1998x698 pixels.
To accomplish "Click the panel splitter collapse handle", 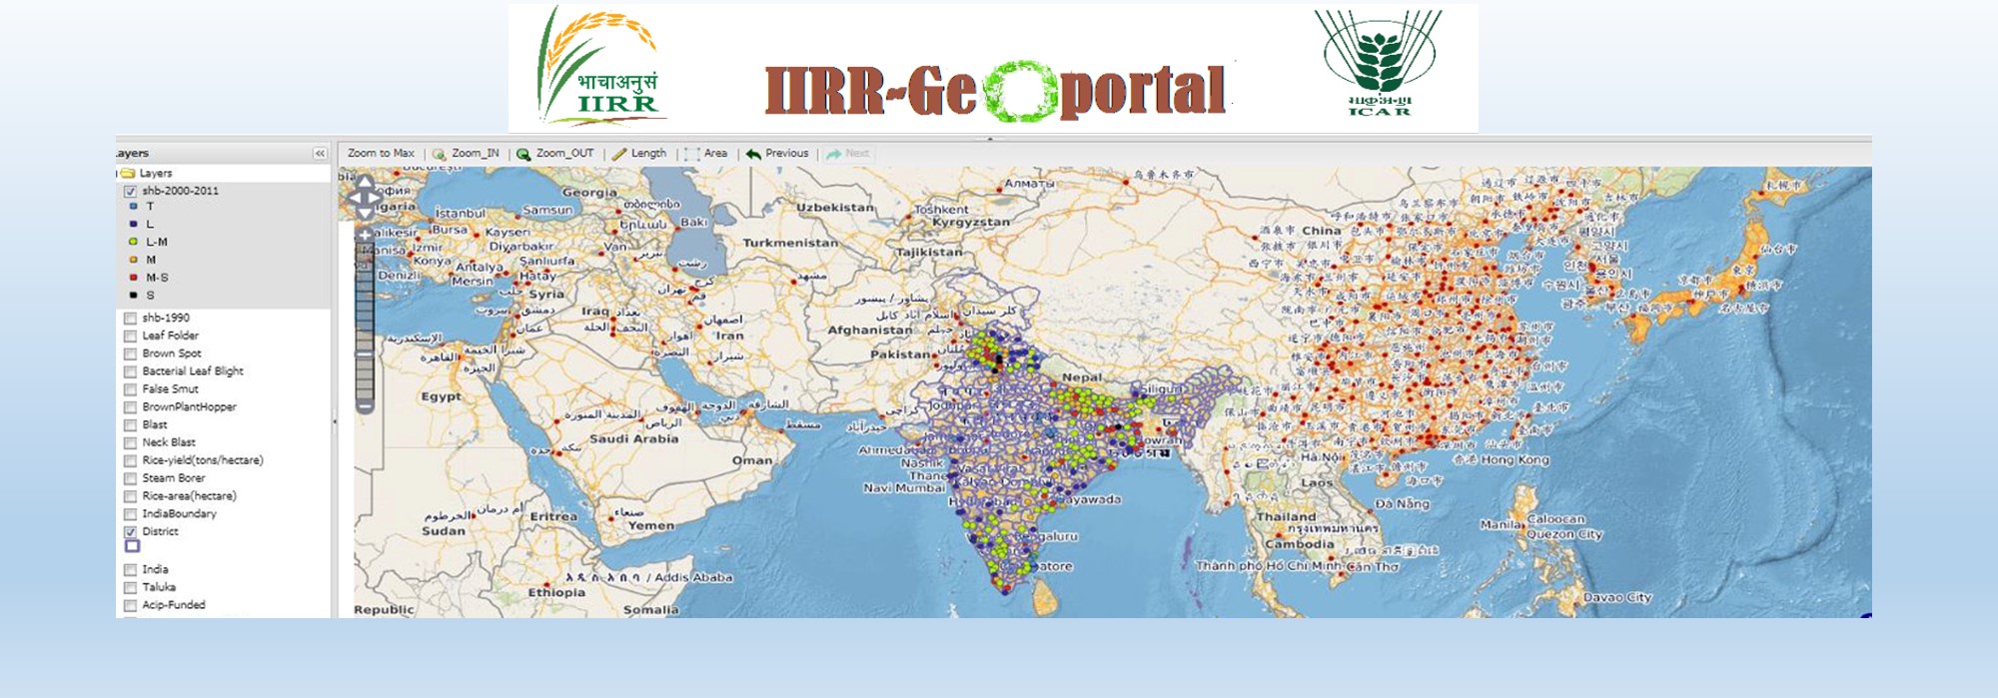I will (335, 422).
